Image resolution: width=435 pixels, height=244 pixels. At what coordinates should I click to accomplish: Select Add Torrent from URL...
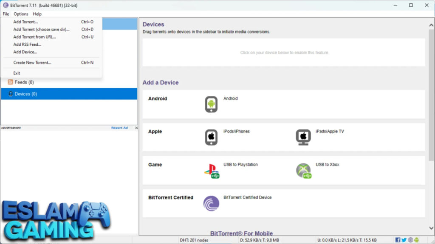(x=52, y=37)
